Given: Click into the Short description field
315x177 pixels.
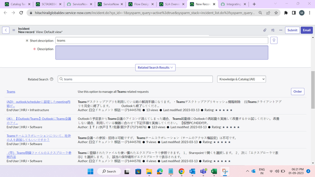Looking at the screenshot, I should (x=162, y=41).
